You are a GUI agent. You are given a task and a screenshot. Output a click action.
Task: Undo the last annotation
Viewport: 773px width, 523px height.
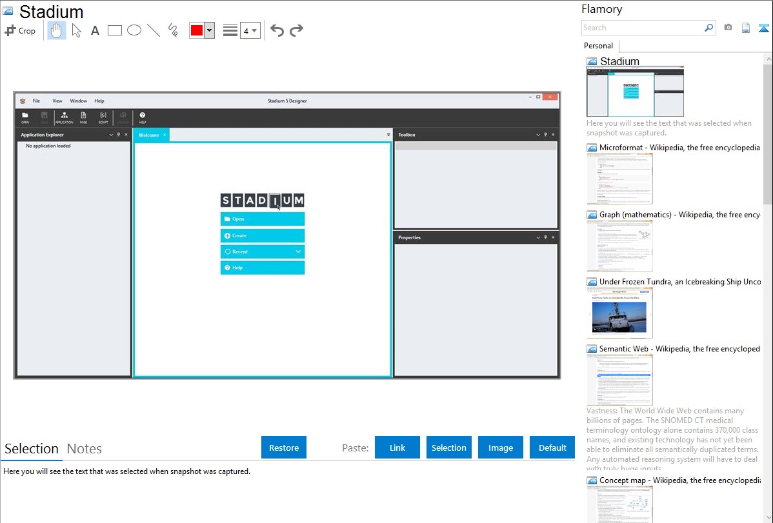[x=277, y=30]
